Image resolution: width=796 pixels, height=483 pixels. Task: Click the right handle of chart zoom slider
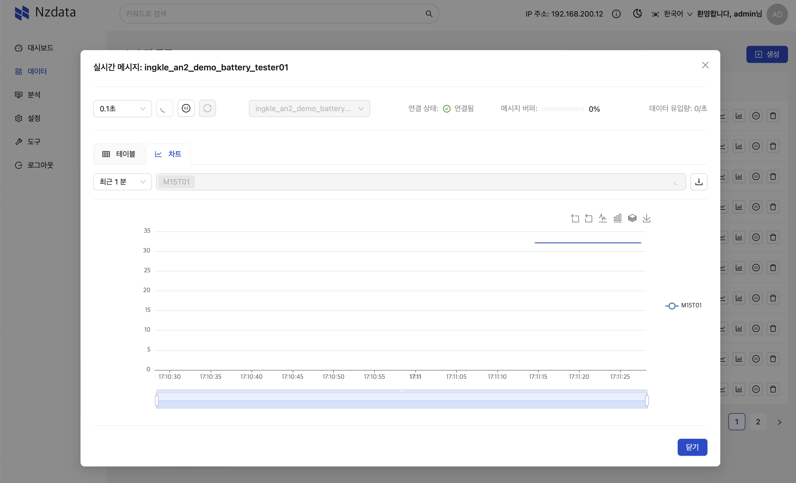tap(647, 401)
